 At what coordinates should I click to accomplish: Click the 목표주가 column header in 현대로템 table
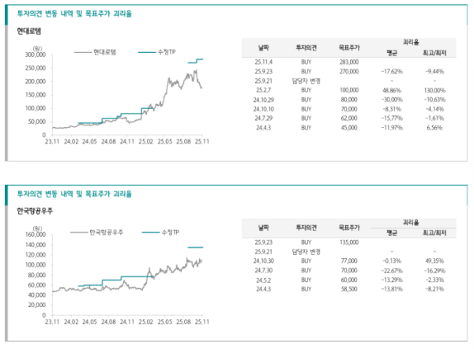(x=348, y=48)
